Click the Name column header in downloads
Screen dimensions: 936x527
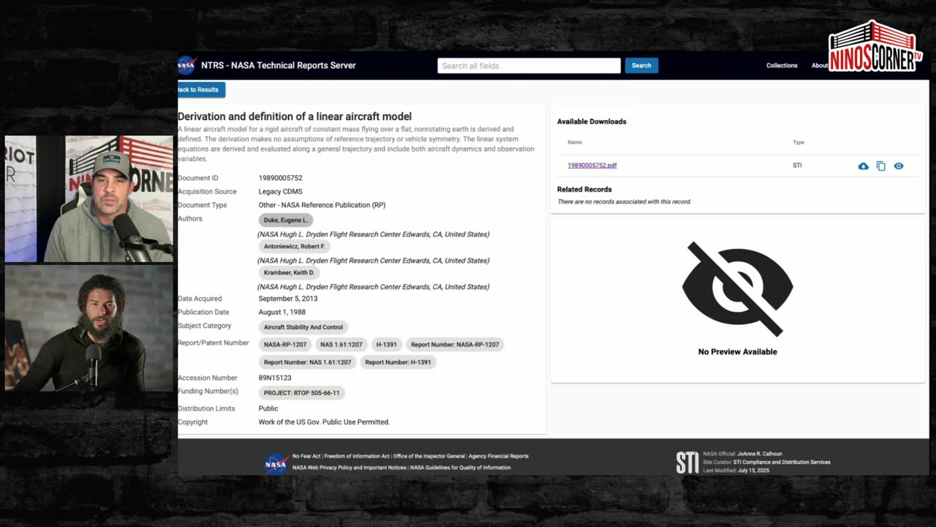click(575, 142)
